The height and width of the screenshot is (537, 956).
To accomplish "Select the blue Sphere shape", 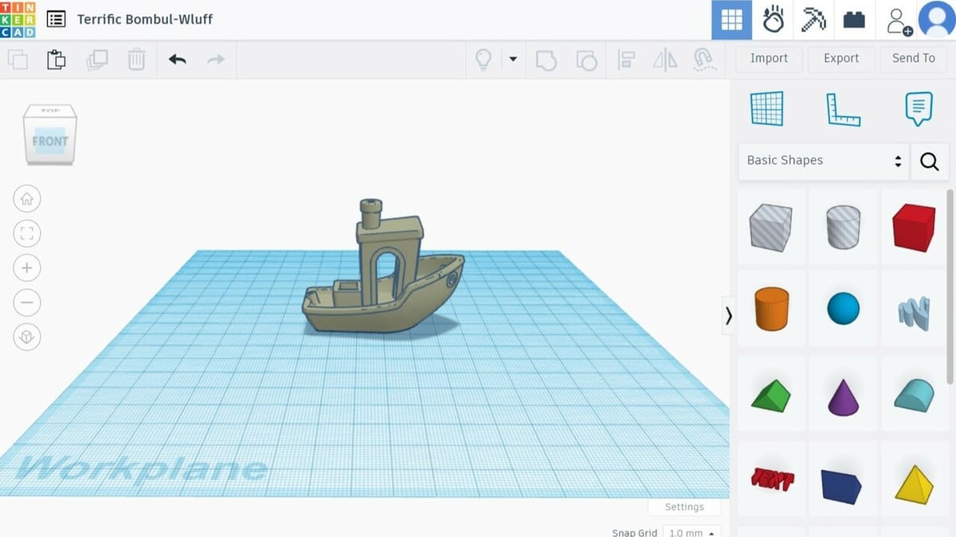I will pos(843,309).
